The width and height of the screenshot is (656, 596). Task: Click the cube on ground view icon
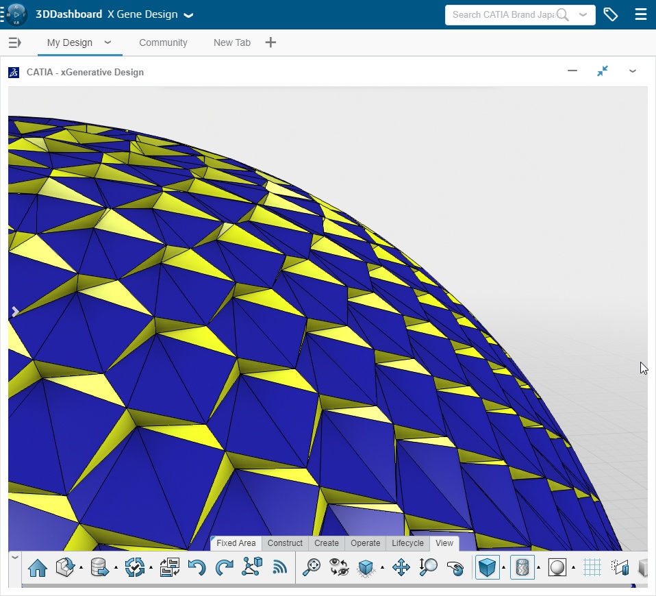coord(366,569)
